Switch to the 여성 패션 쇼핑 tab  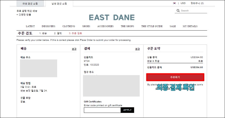pos(30,4)
